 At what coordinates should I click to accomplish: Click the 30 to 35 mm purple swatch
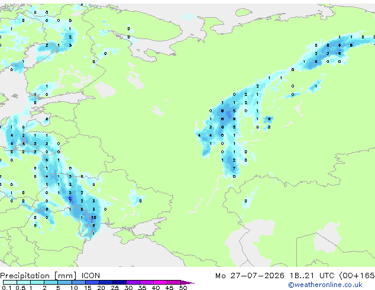tap(132, 282)
